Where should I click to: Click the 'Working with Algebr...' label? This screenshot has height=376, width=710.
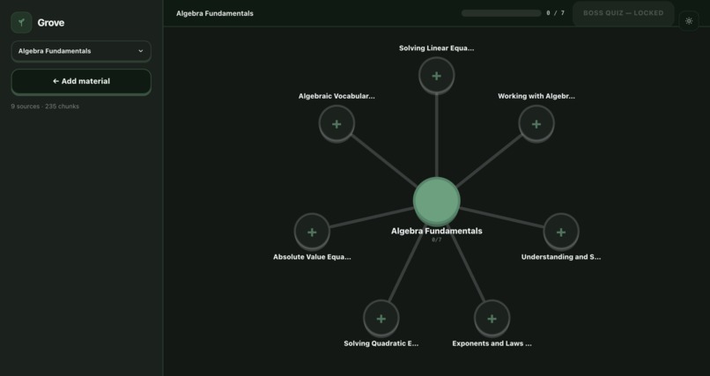536,96
